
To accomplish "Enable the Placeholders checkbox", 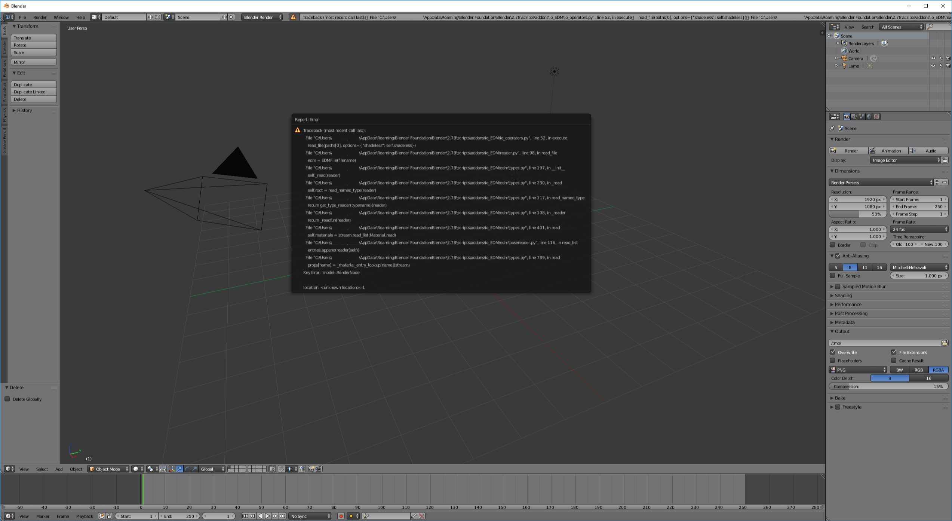I will (833, 361).
